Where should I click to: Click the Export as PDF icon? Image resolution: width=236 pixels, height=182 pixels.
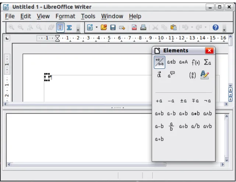pos(134,27)
